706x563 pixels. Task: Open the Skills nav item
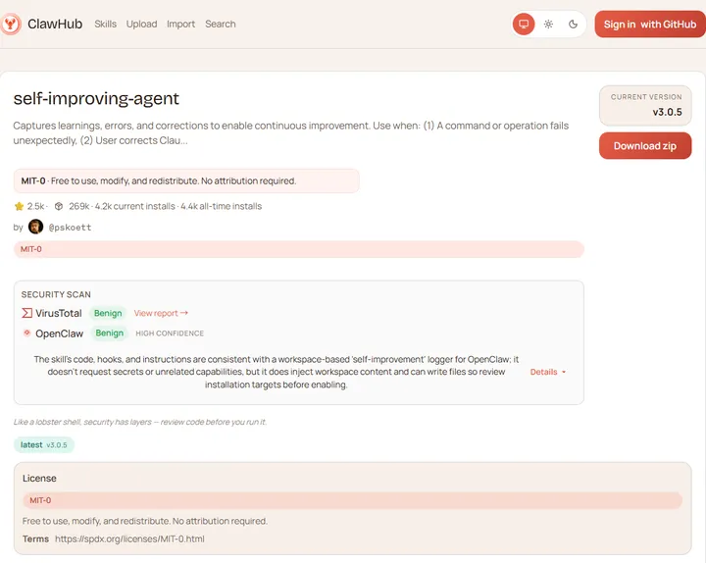pos(105,24)
